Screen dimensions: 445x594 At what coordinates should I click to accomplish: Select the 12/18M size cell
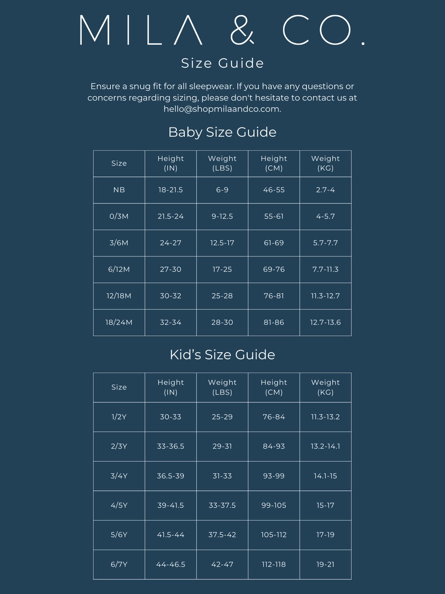[x=119, y=296]
